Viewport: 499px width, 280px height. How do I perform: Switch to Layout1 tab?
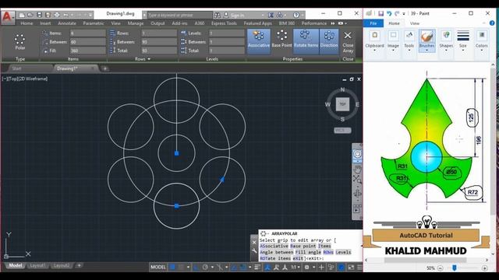38,265
